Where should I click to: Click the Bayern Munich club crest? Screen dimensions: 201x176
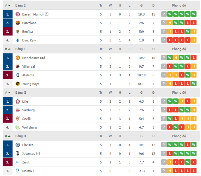[18, 14]
